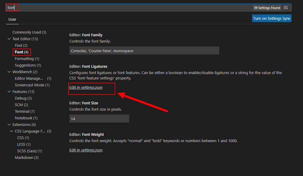
Task: Click the Editor: Font Ligatures heading
Action: point(88,67)
